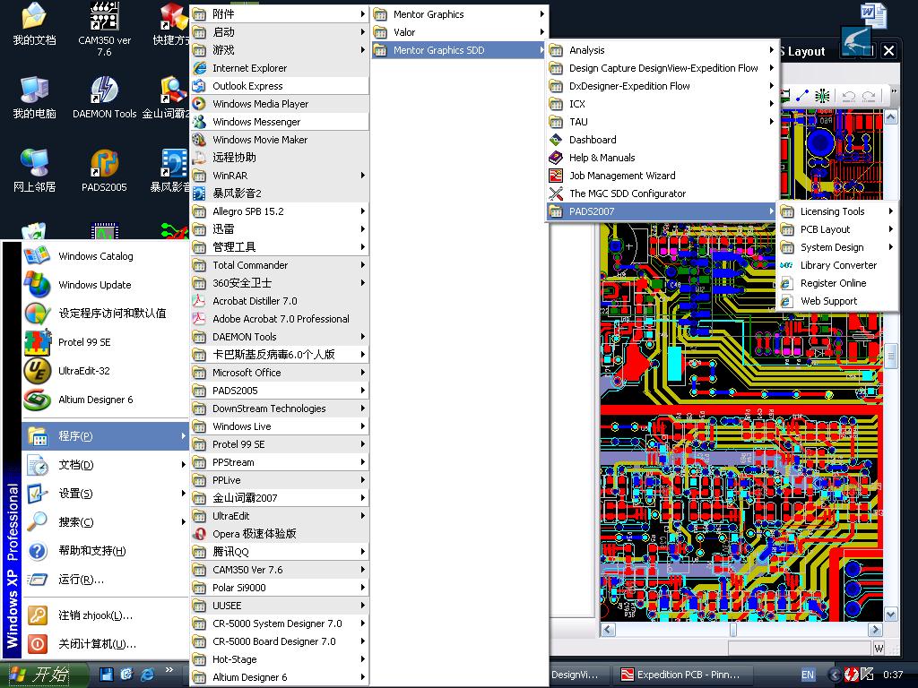Click the EN language indicator in tray
This screenshot has height=688, width=918.
[x=808, y=675]
